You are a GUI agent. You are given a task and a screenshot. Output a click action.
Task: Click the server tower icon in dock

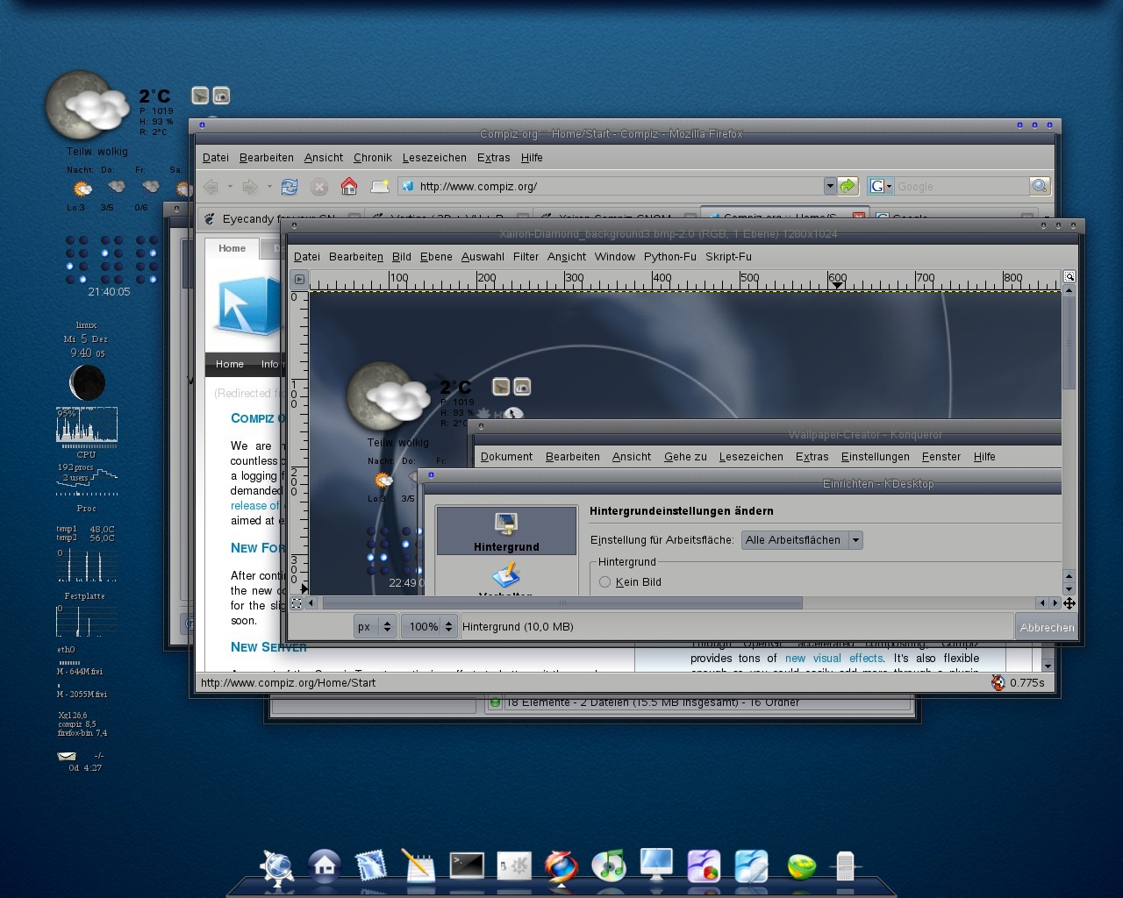pos(845,866)
